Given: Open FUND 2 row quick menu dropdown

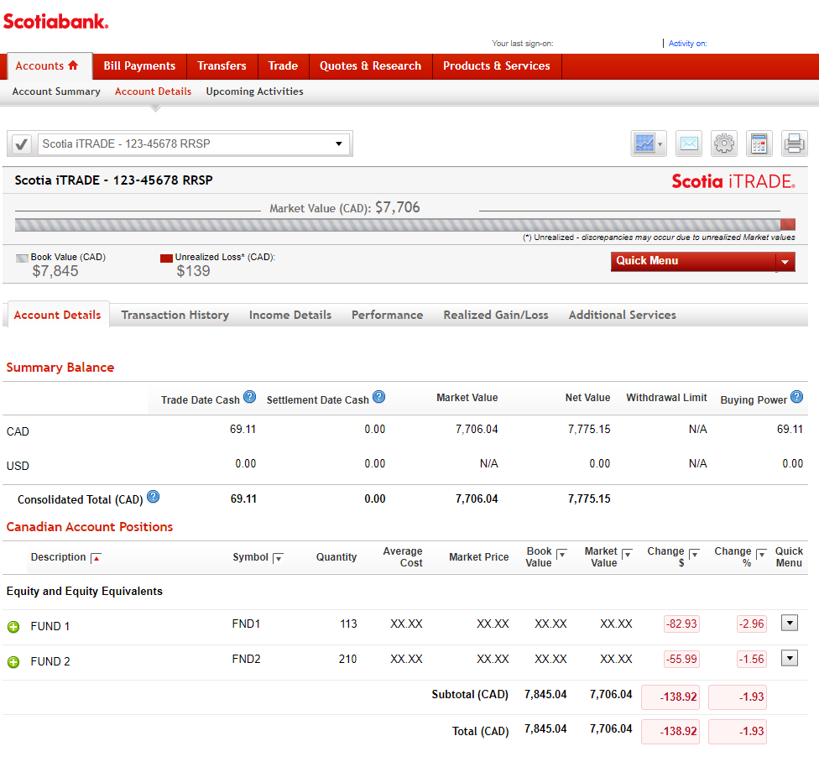Looking at the screenshot, I should click(790, 658).
